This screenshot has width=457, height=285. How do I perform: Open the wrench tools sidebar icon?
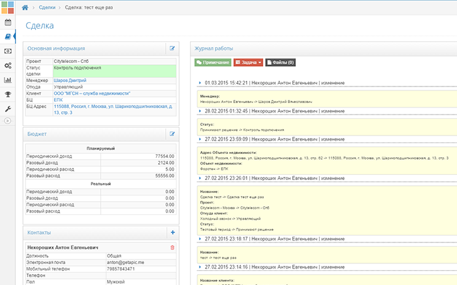(x=8, y=109)
